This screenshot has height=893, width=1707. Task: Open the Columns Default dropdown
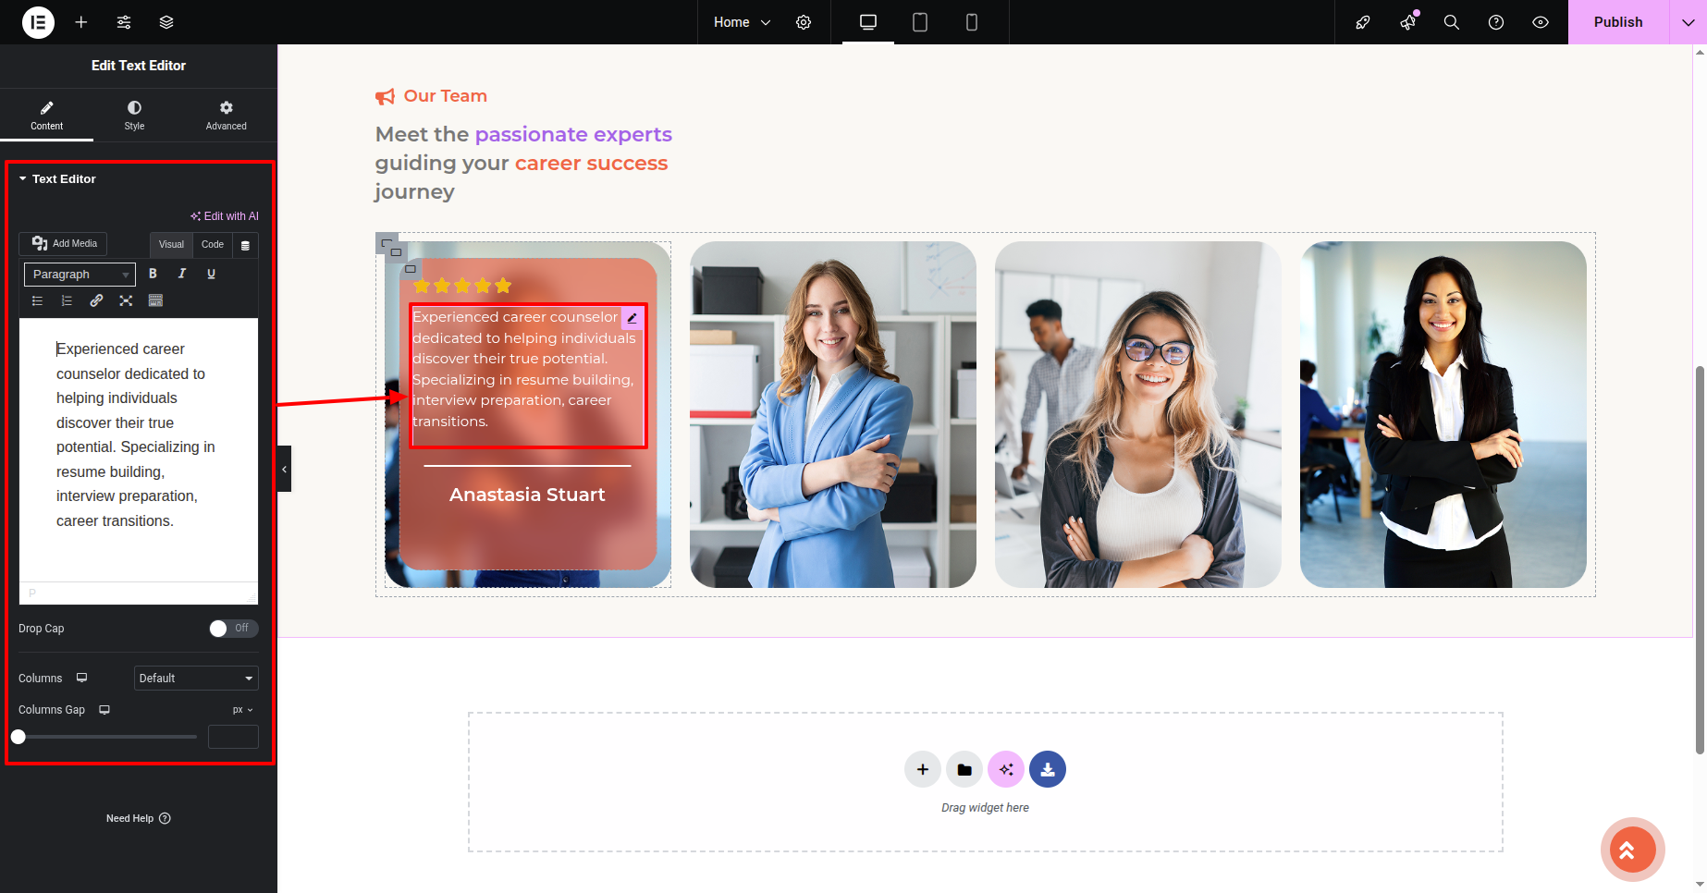pyautogui.click(x=196, y=679)
